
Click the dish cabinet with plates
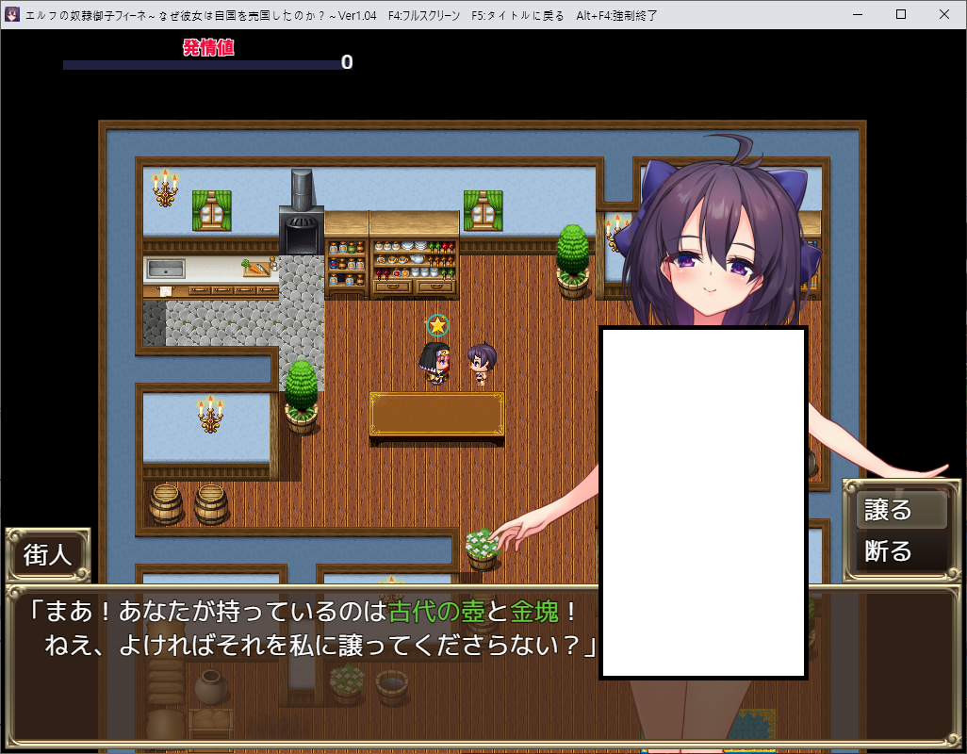pyautogui.click(x=415, y=254)
